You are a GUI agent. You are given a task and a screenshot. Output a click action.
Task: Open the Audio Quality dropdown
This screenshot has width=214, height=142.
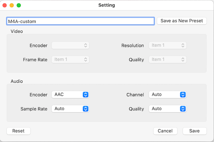point(168,109)
